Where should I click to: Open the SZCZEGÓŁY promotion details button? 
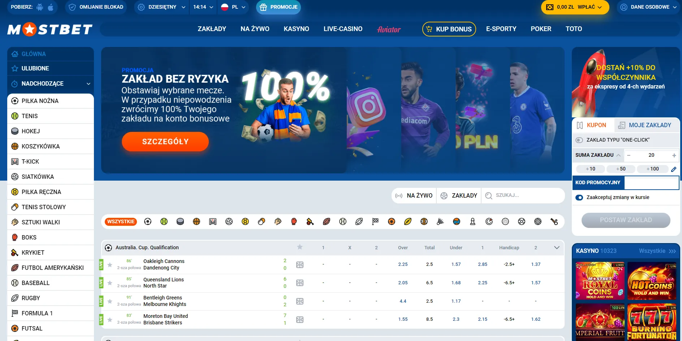point(165,142)
